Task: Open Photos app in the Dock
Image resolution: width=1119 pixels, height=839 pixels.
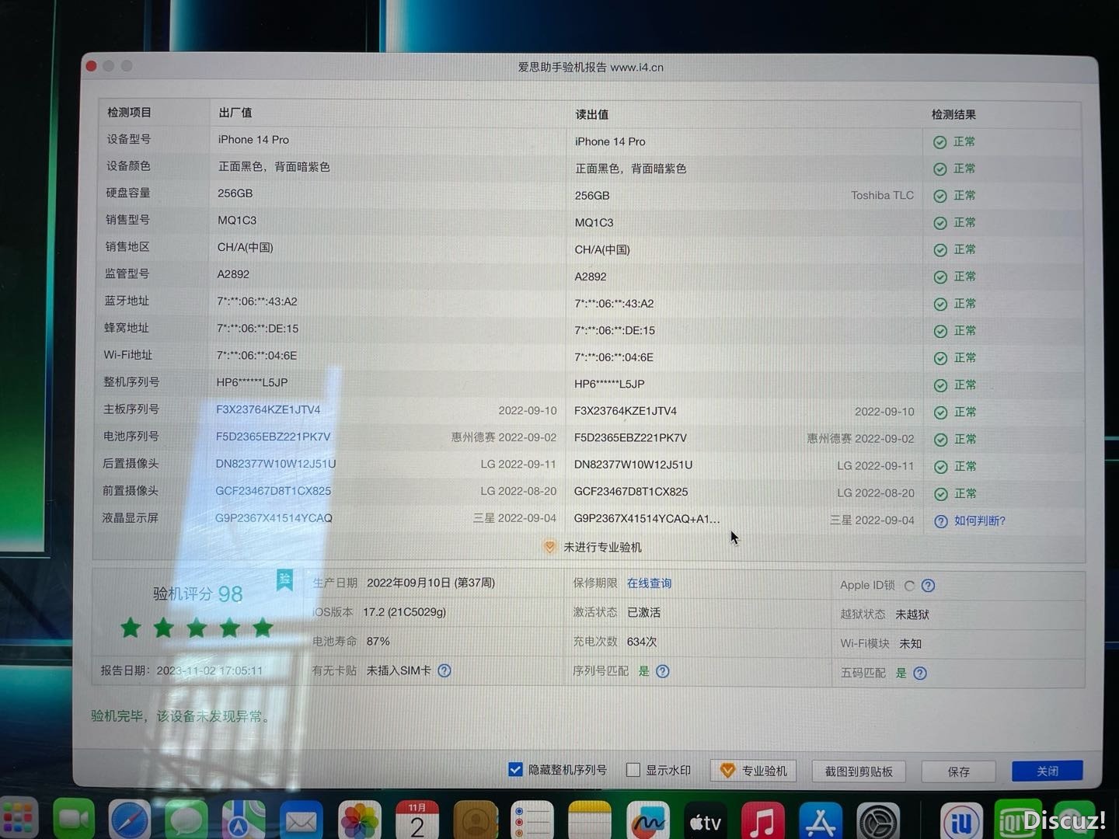Action: (360, 820)
